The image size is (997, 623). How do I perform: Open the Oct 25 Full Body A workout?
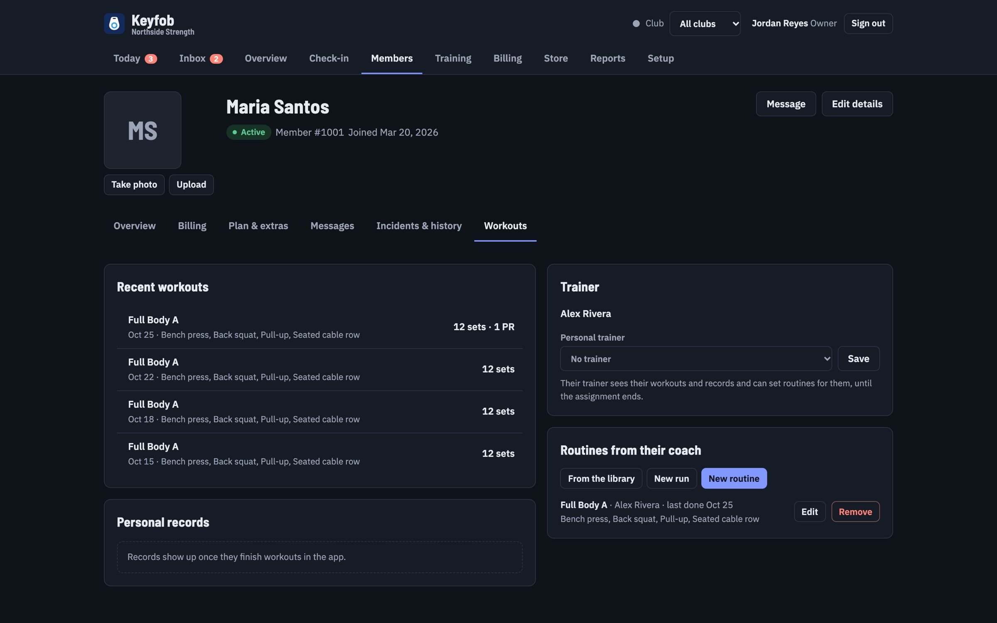point(319,327)
